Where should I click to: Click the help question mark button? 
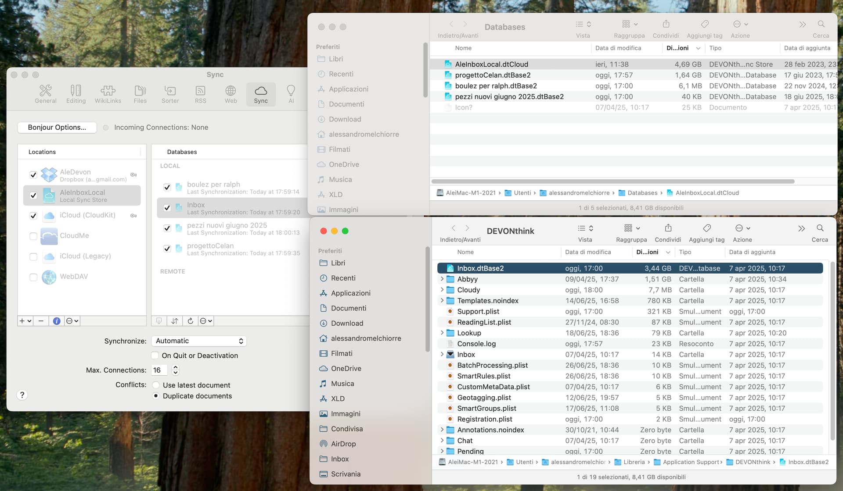pos(22,395)
